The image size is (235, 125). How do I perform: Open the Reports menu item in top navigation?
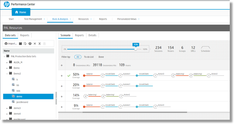(103, 19)
